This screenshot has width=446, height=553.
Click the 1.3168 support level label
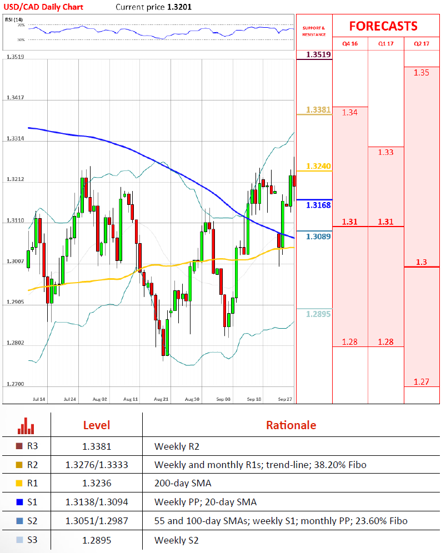pos(318,205)
